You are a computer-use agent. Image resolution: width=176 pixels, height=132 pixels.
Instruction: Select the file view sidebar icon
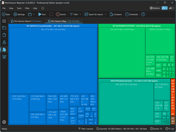[4, 35]
